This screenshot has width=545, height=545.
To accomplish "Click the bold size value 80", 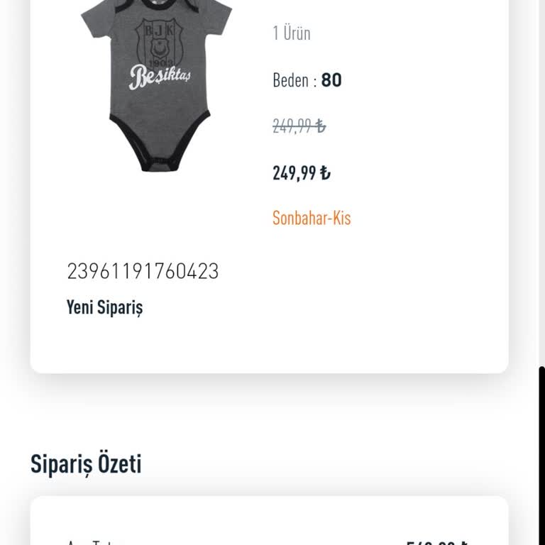I will pyautogui.click(x=331, y=80).
